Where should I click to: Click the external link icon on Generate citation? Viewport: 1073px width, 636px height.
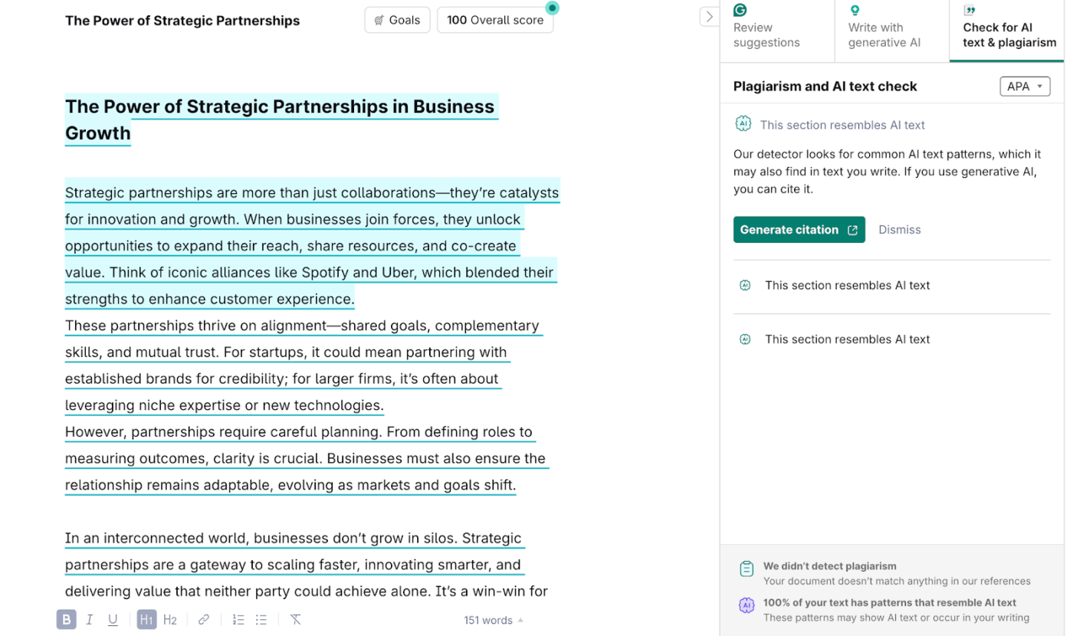click(852, 230)
